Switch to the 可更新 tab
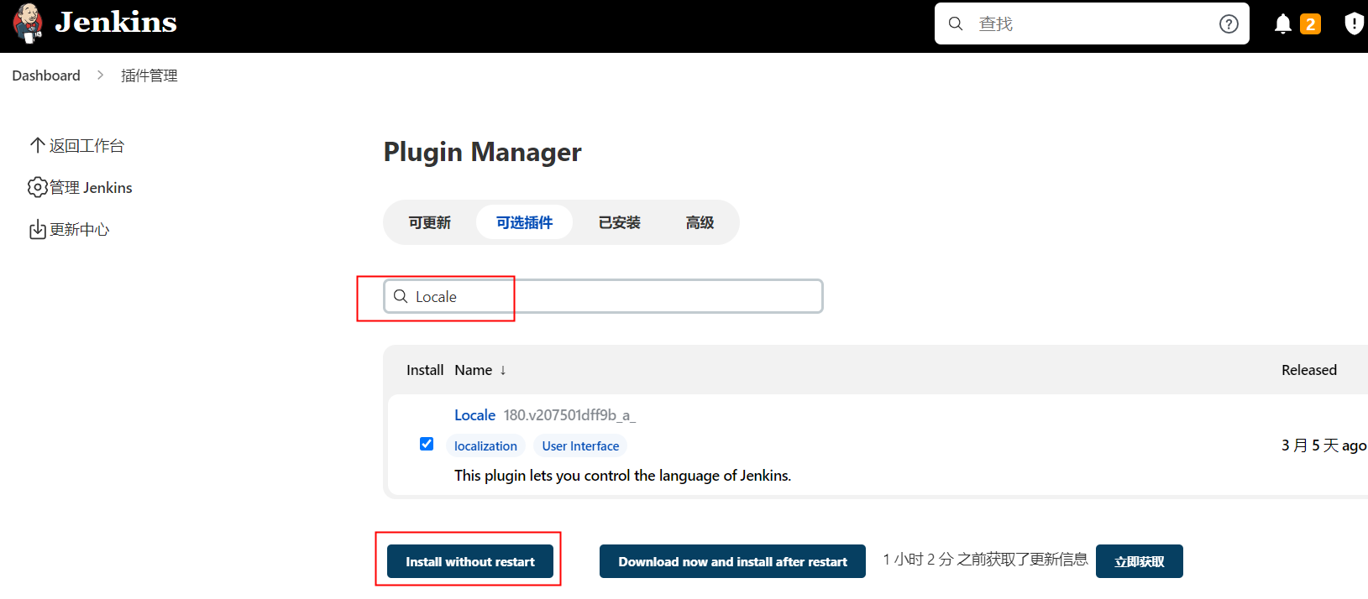 (430, 222)
